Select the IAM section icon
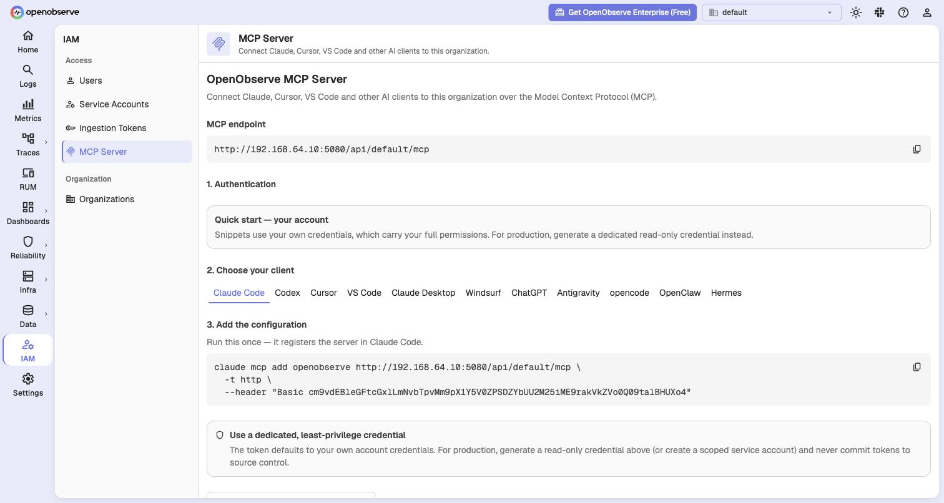 click(x=27, y=344)
